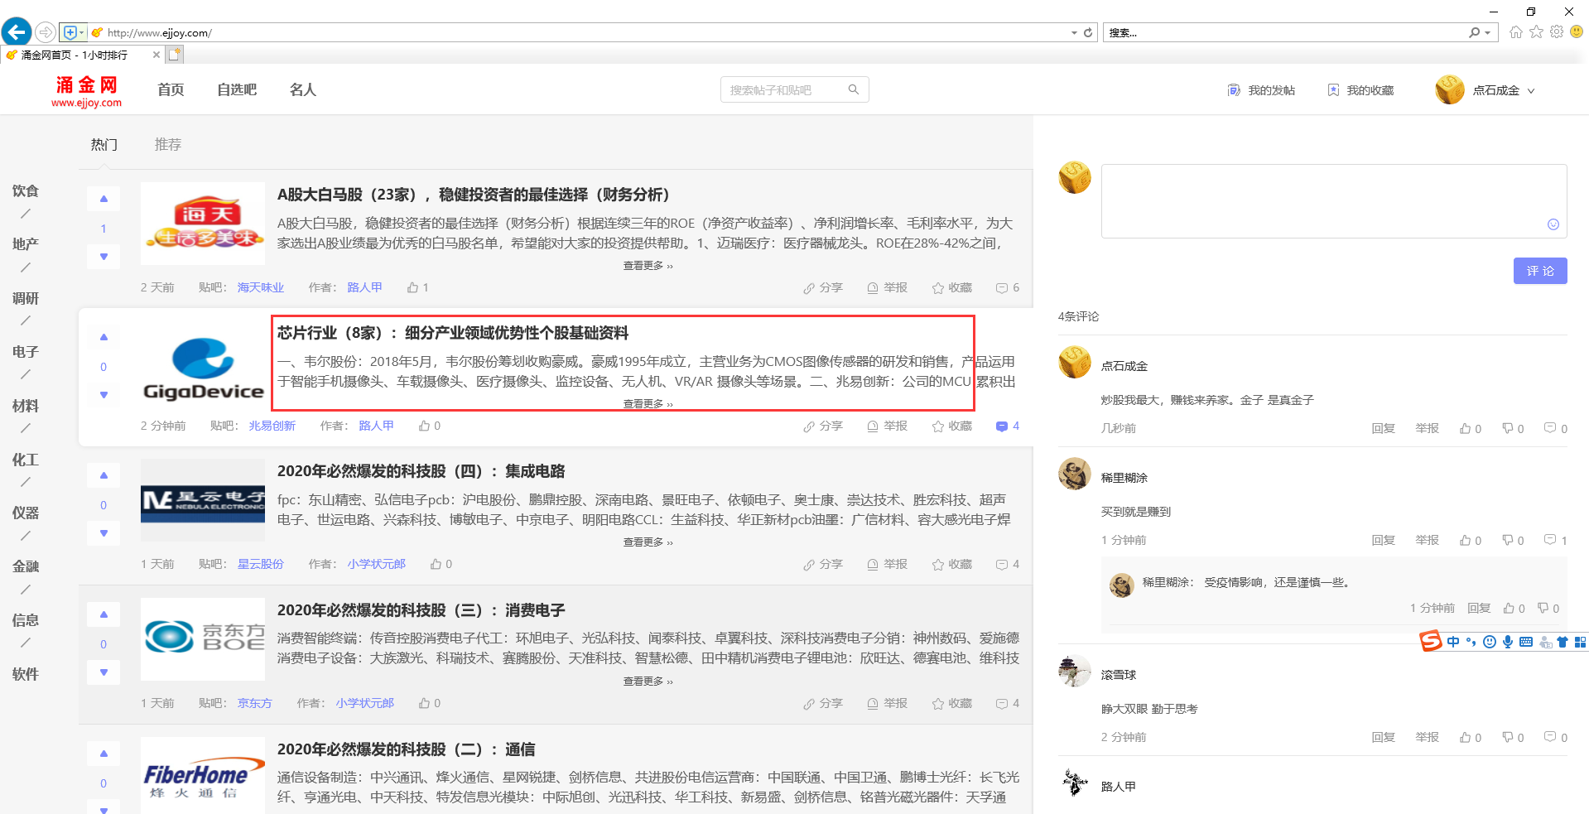Image resolution: width=1589 pixels, height=814 pixels.
Task: Switch to the 热门 tab
Action: [104, 144]
